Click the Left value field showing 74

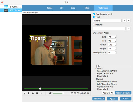111,37
